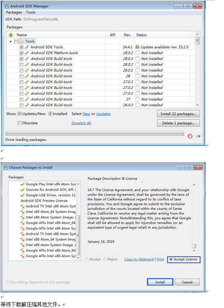
Task: Uncheck Build-tools 28.0.3 checkbox
Action: 21,59
